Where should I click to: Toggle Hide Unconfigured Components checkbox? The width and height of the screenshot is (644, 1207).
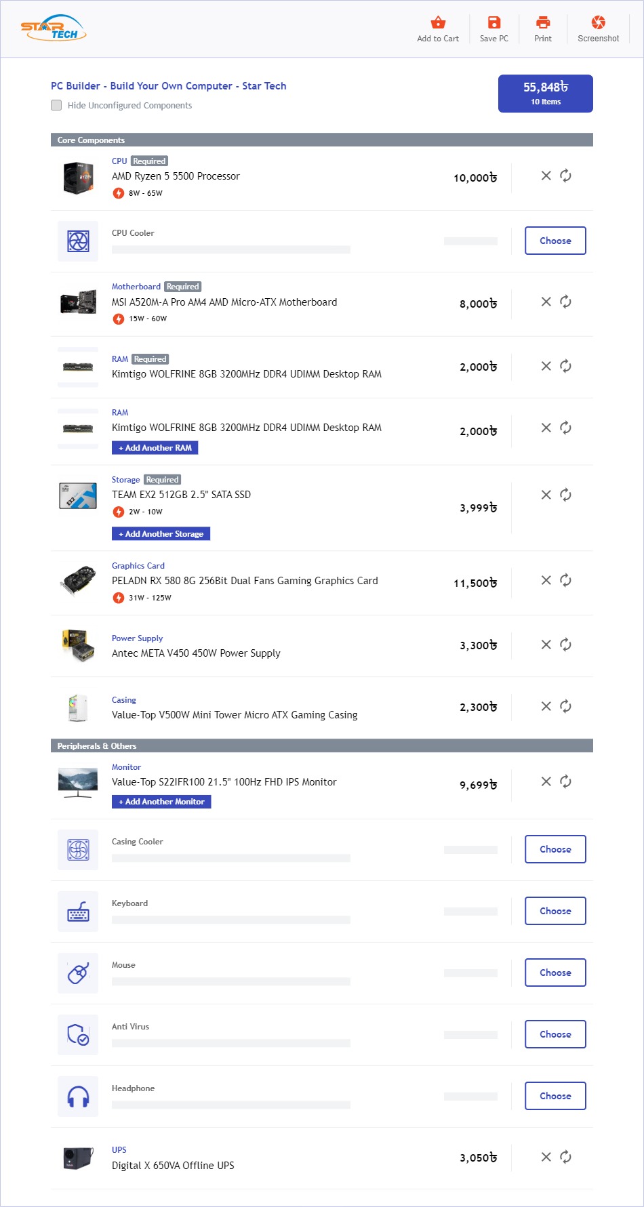[x=56, y=106]
